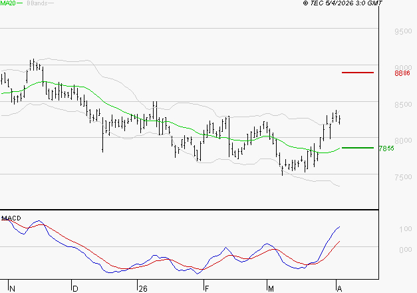Click the 8500 price axis label
The height and width of the screenshot is (293, 417).
(x=403, y=105)
